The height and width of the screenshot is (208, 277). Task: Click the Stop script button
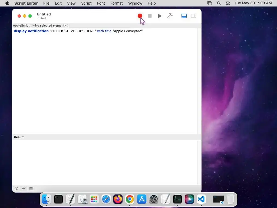coord(150,16)
